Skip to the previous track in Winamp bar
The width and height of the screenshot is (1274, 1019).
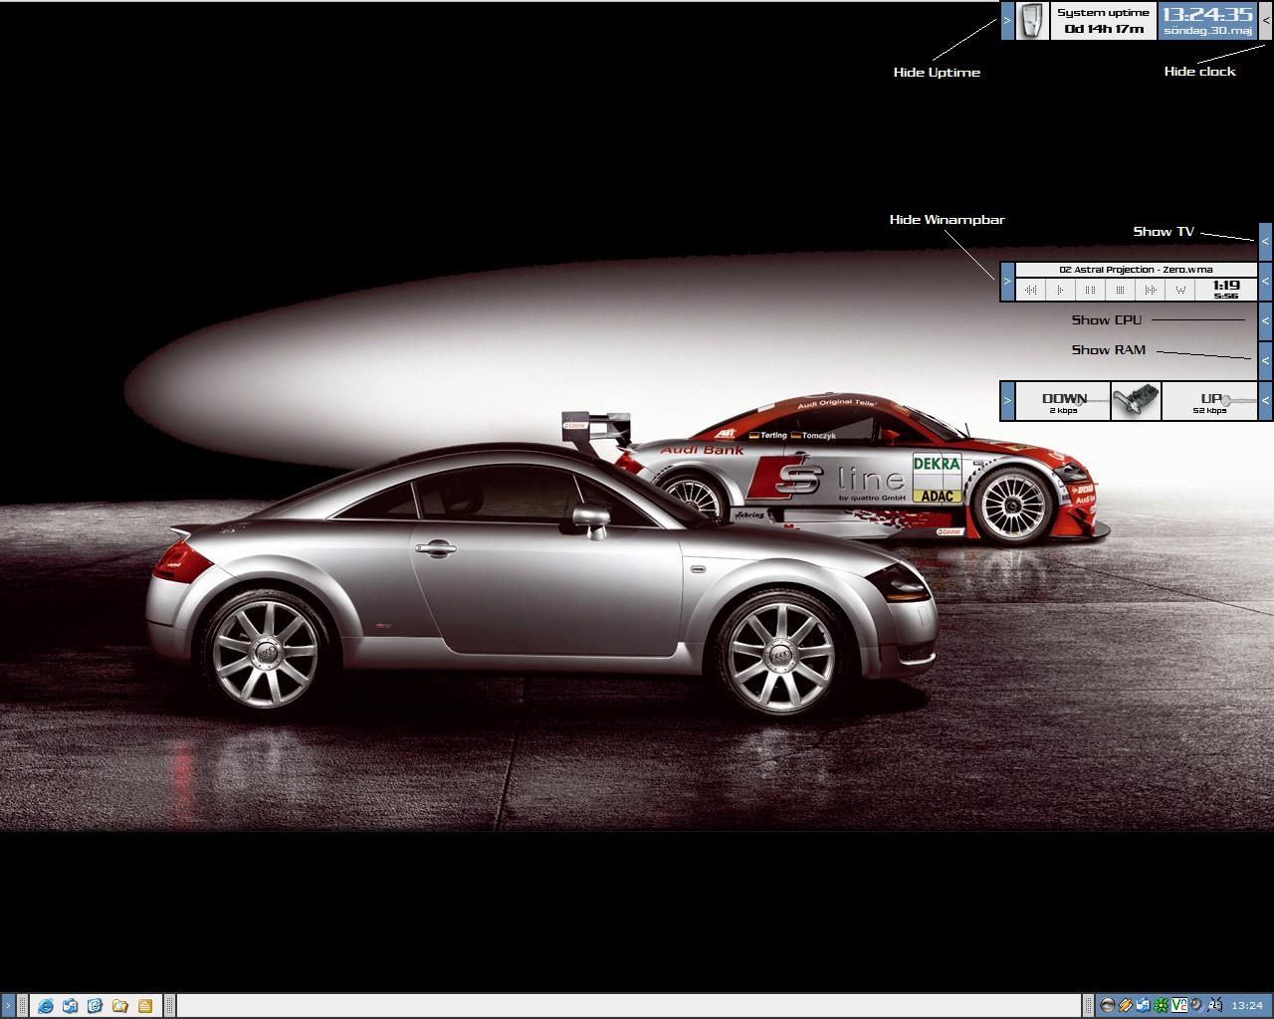click(x=1032, y=290)
